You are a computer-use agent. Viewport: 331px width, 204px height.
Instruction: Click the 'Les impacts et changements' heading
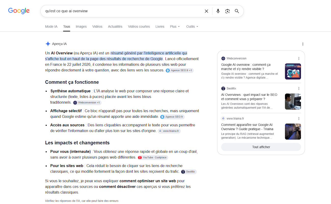77,143
